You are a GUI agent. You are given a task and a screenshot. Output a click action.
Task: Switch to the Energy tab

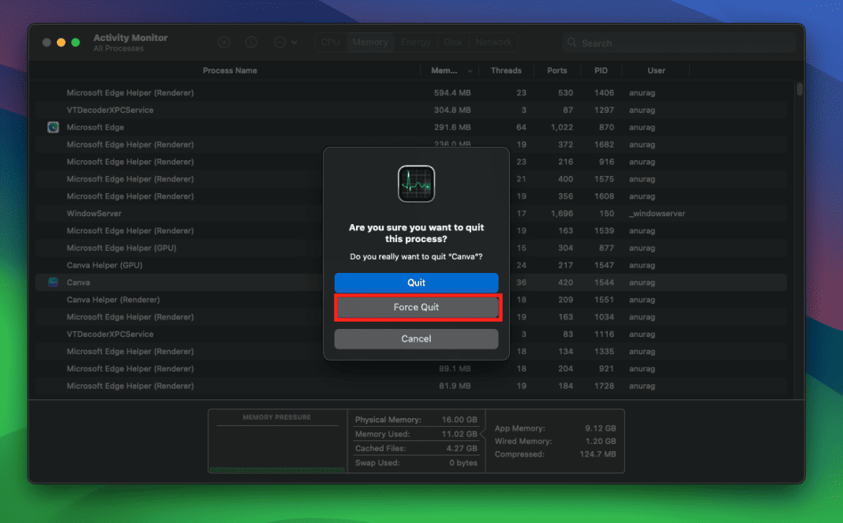pos(415,43)
